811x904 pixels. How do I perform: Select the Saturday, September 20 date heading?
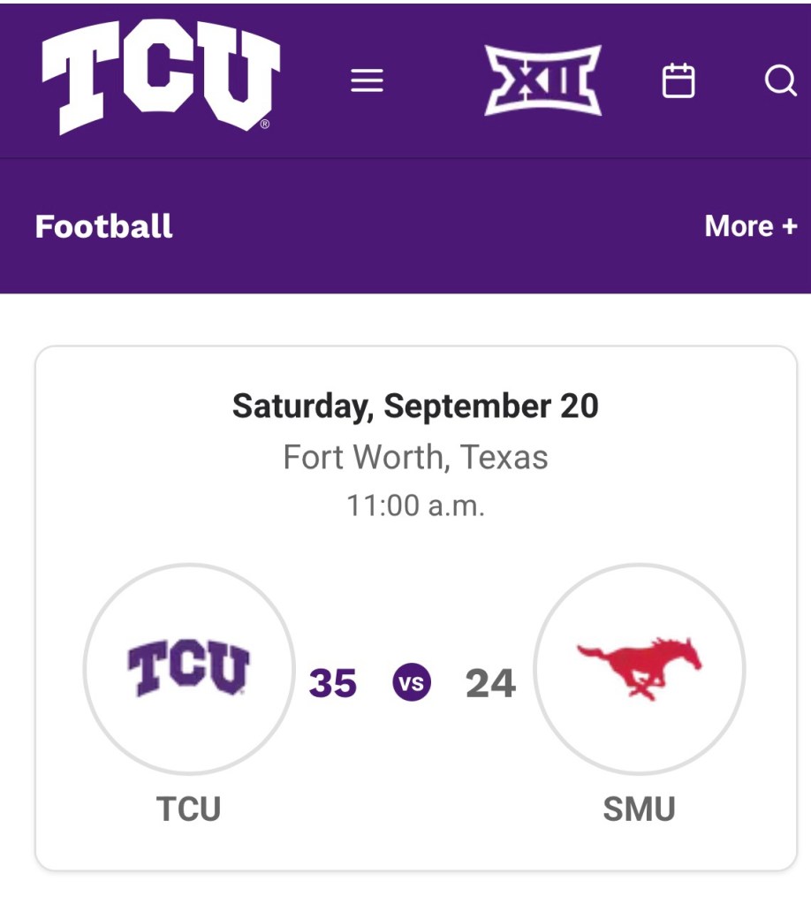coord(415,406)
